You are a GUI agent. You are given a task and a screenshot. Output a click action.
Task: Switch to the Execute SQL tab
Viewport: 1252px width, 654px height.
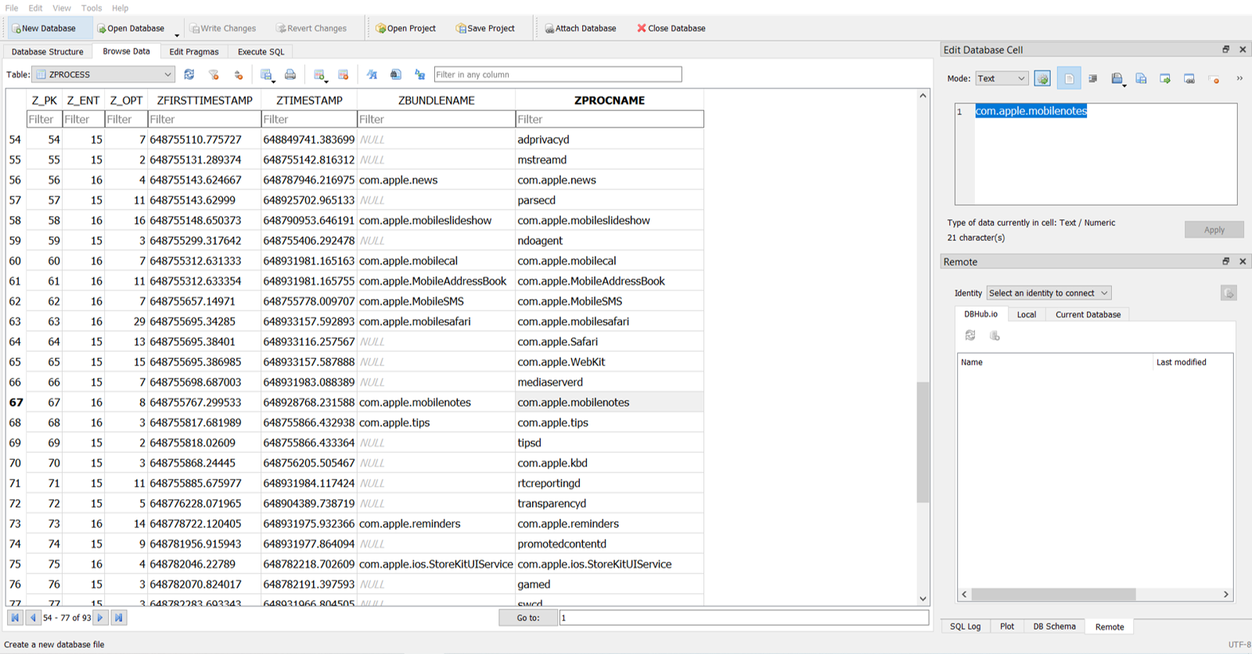(x=261, y=52)
